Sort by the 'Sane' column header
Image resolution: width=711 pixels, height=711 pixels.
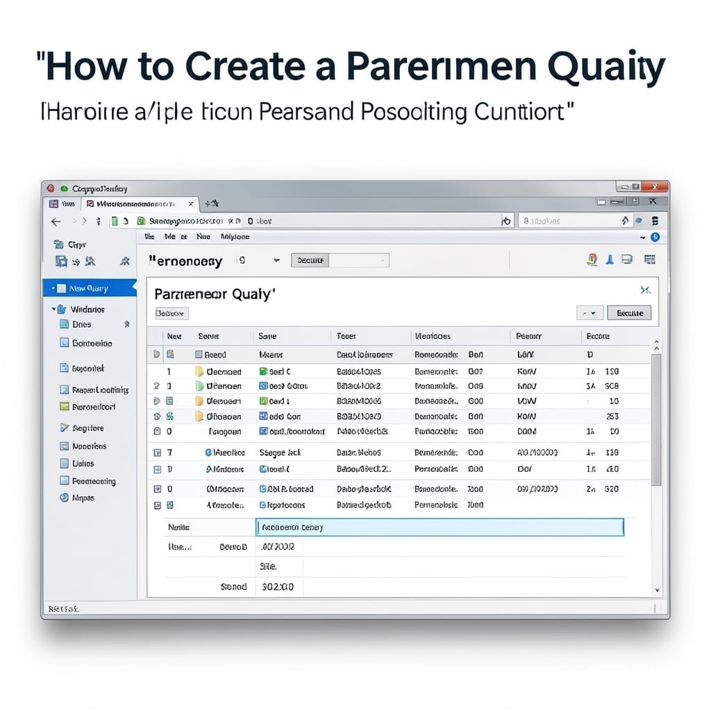pos(267,337)
